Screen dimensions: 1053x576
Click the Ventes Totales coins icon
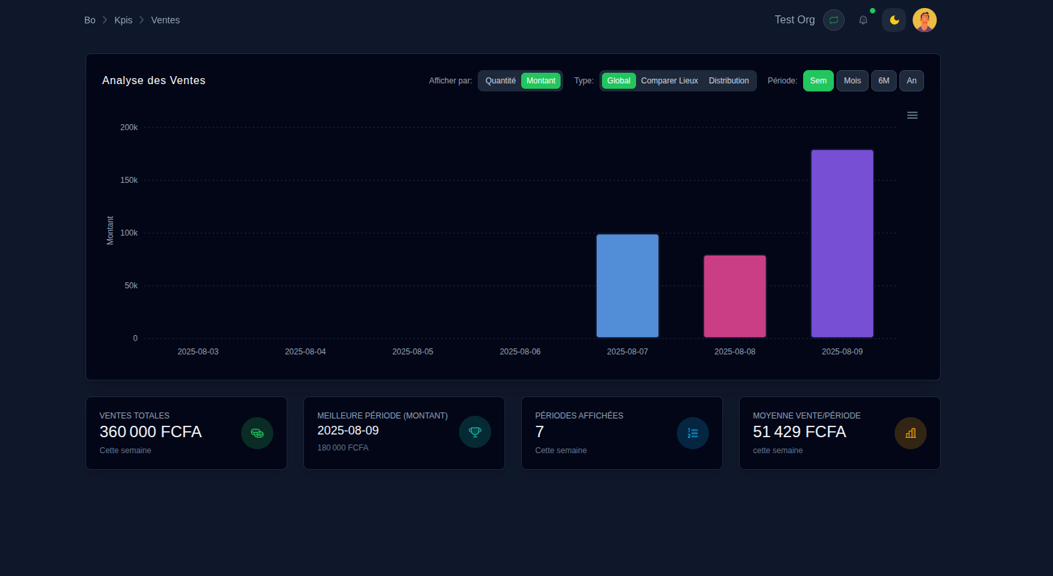pos(257,433)
